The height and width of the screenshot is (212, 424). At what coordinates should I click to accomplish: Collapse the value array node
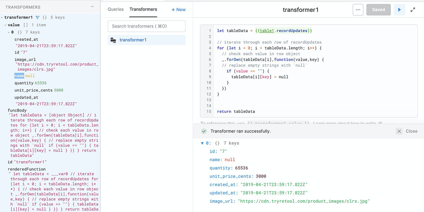[x=5, y=25]
